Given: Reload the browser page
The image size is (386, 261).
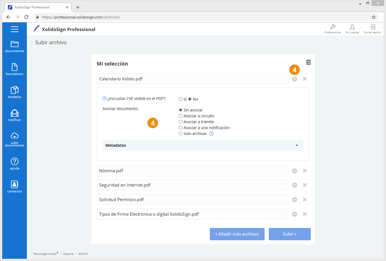Looking at the screenshot, I should (x=26, y=17).
